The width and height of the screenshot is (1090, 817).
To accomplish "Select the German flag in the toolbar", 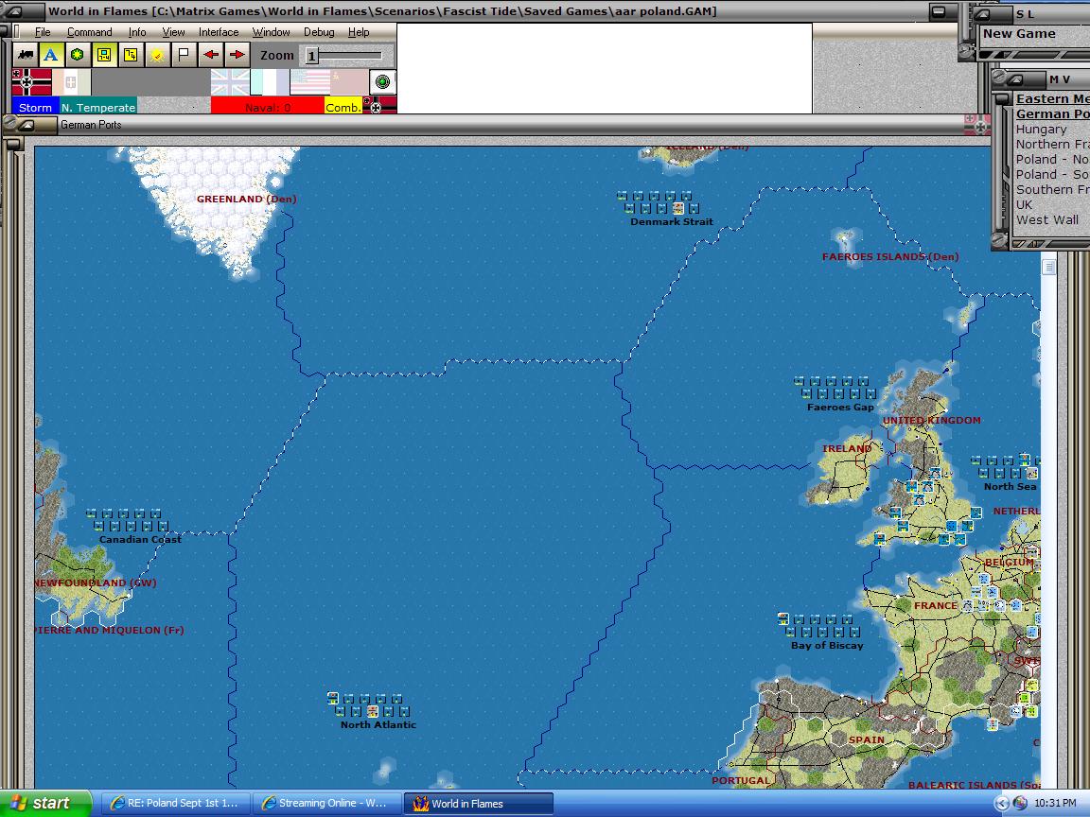I will 32,82.
